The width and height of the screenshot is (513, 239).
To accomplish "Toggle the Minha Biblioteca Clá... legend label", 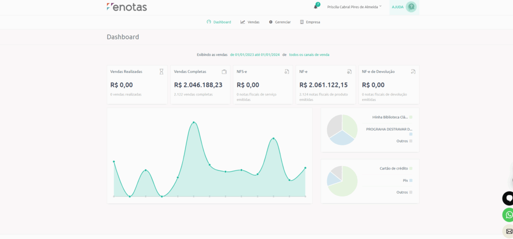I will 390,117.
